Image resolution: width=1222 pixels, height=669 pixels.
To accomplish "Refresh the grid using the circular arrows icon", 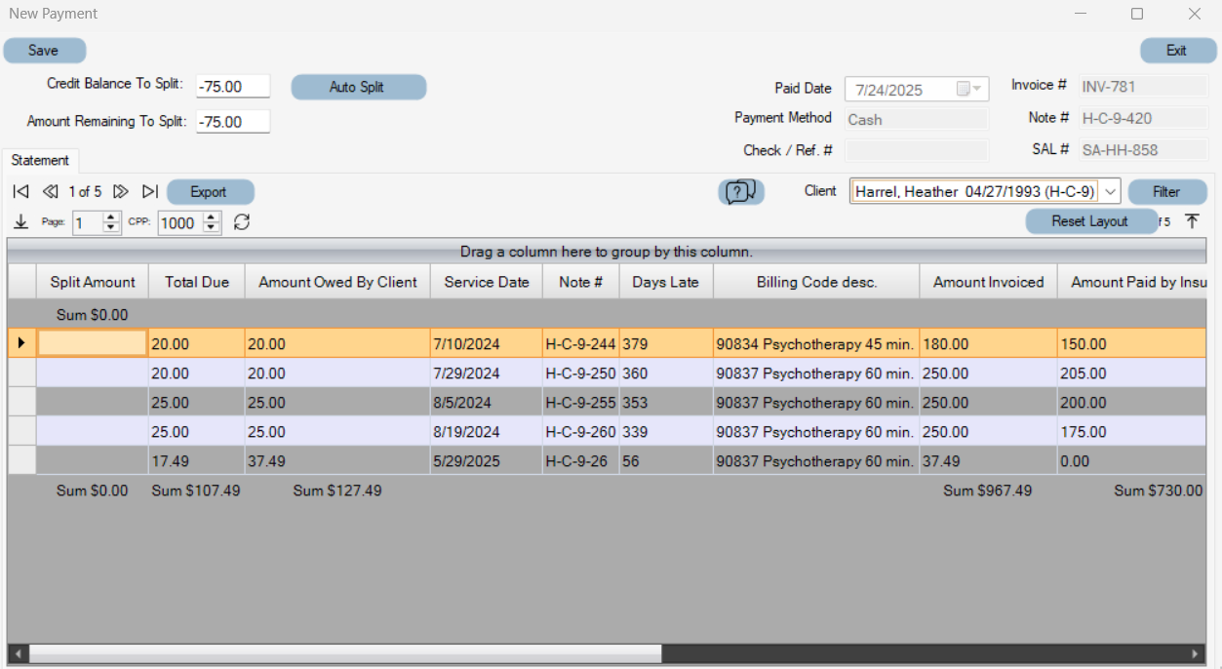I will click(x=241, y=222).
